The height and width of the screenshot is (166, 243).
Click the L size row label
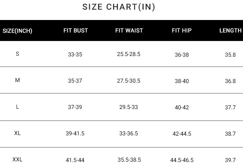pos(17,107)
